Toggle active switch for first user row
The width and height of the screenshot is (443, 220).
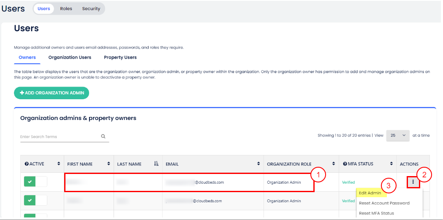point(35,182)
